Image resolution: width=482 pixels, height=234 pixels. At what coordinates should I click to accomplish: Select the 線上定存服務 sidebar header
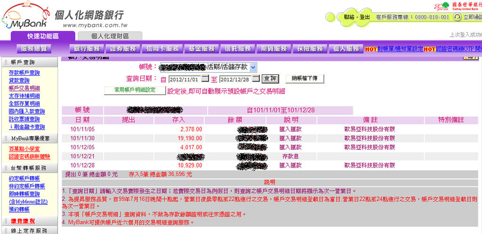[x=29, y=231]
